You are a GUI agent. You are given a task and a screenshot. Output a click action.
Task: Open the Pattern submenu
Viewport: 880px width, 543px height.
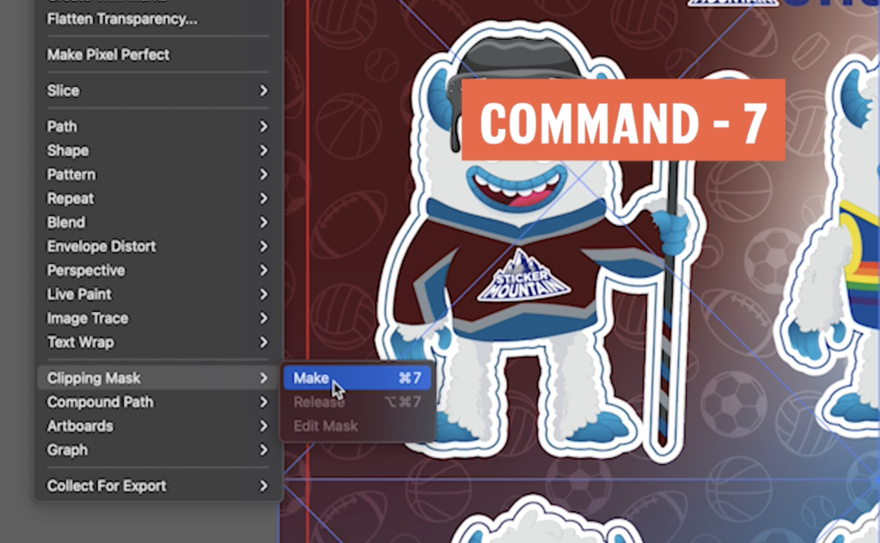tap(158, 174)
